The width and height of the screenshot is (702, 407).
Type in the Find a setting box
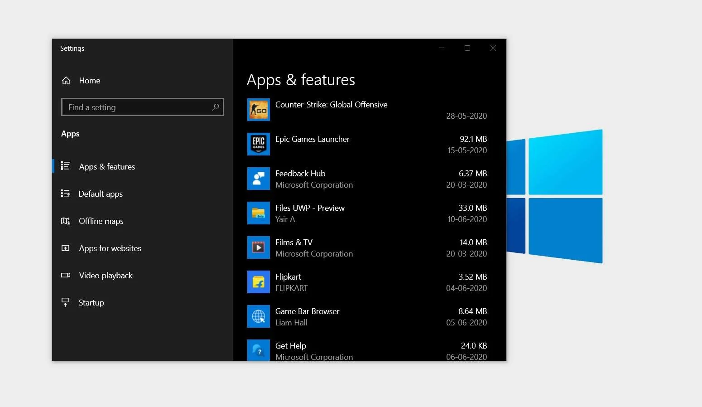136,107
